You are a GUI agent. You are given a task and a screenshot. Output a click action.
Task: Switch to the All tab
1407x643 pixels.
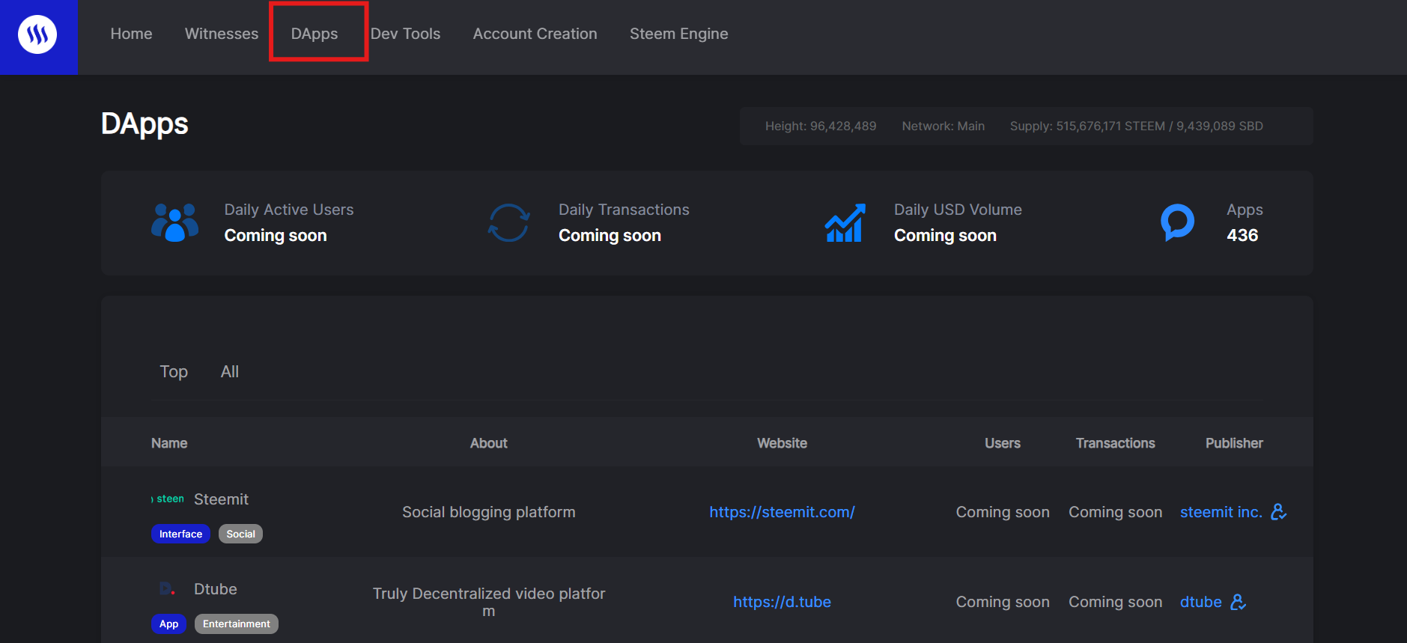[230, 372]
